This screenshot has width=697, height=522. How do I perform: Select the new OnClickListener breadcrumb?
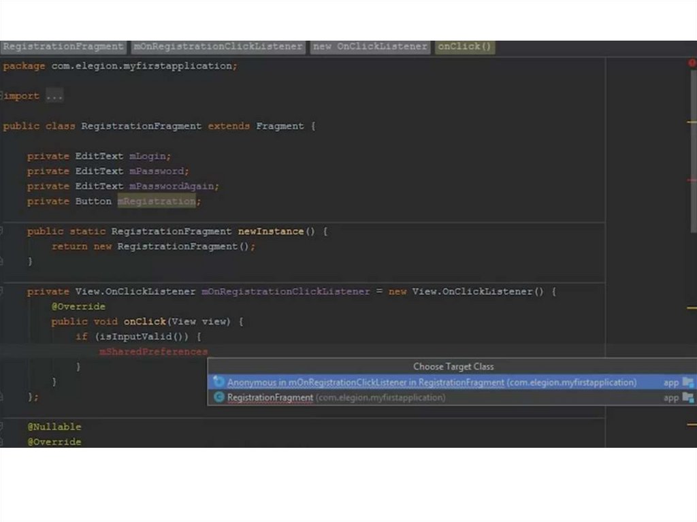pyautogui.click(x=370, y=47)
